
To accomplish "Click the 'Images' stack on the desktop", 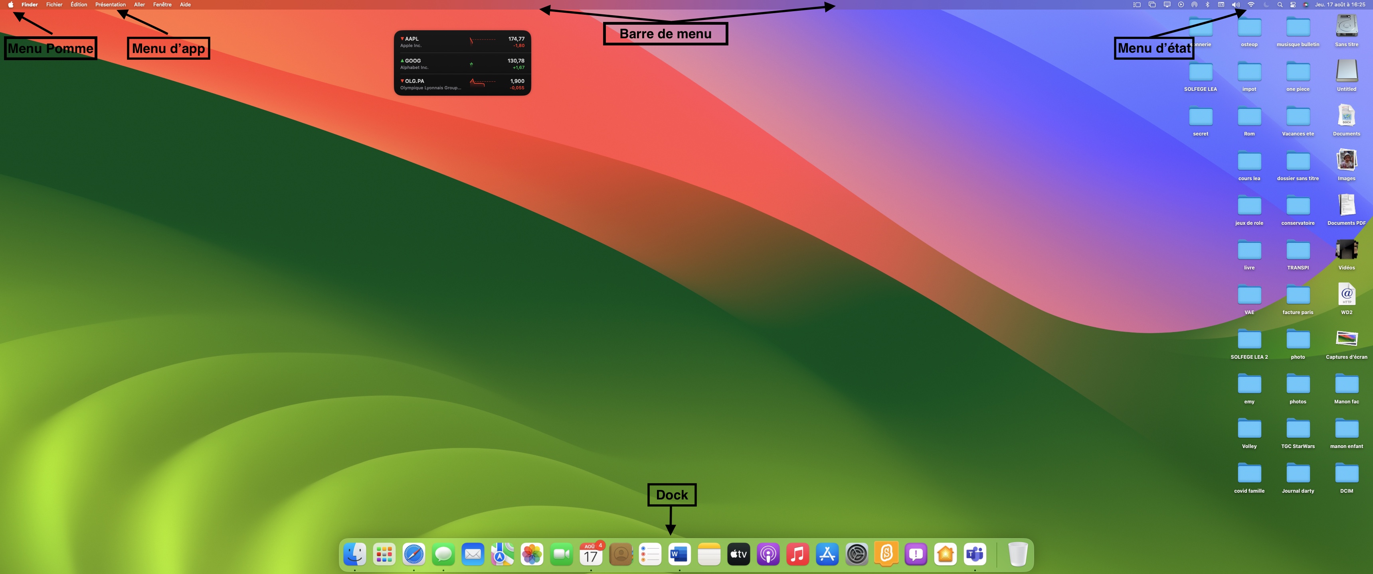I will click(x=1346, y=165).
